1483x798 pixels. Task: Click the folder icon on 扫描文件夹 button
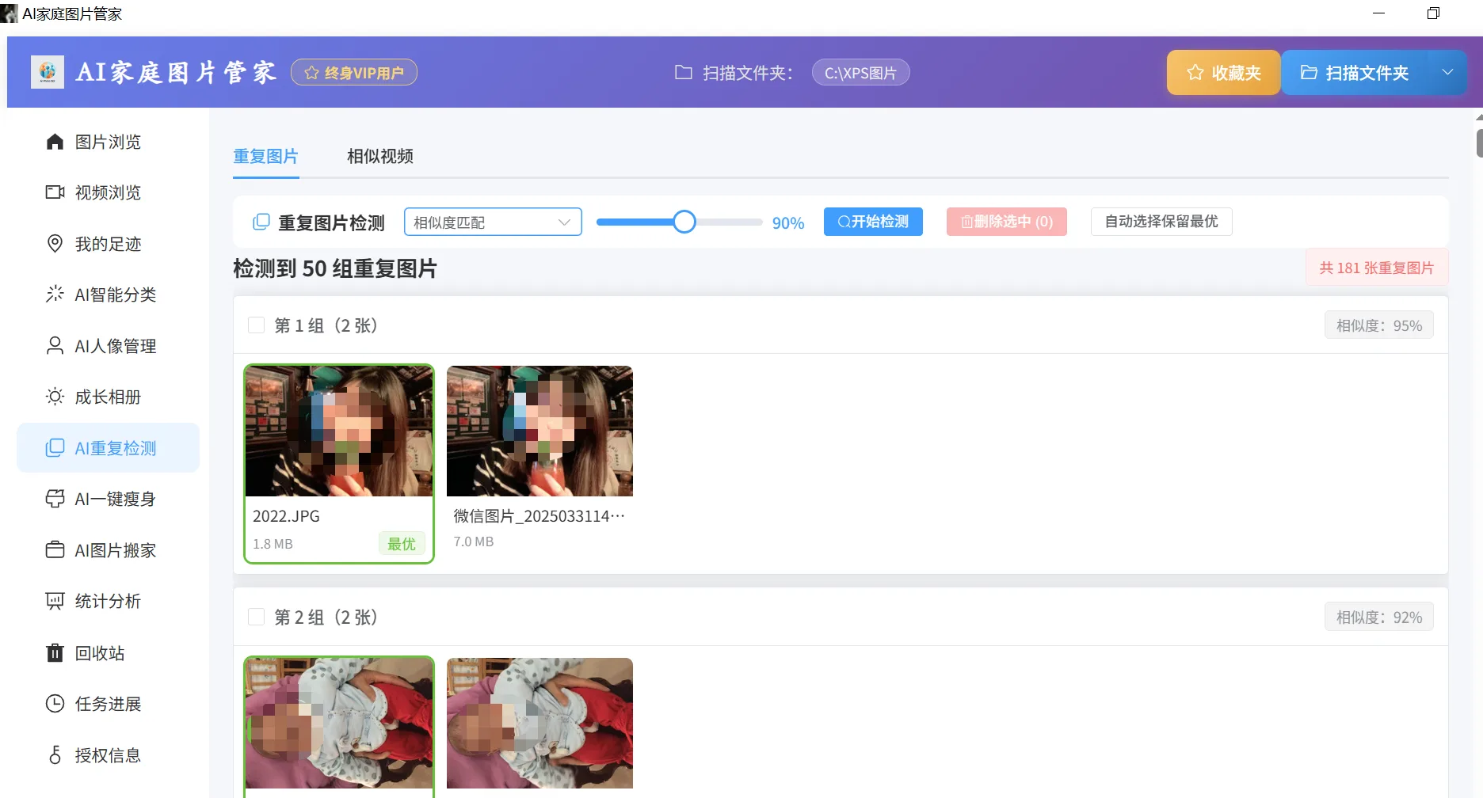coord(1310,73)
